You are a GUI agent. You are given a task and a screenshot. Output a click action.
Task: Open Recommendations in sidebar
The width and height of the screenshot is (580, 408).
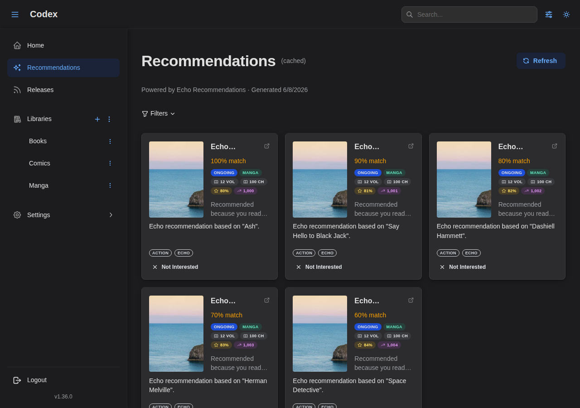(x=63, y=68)
